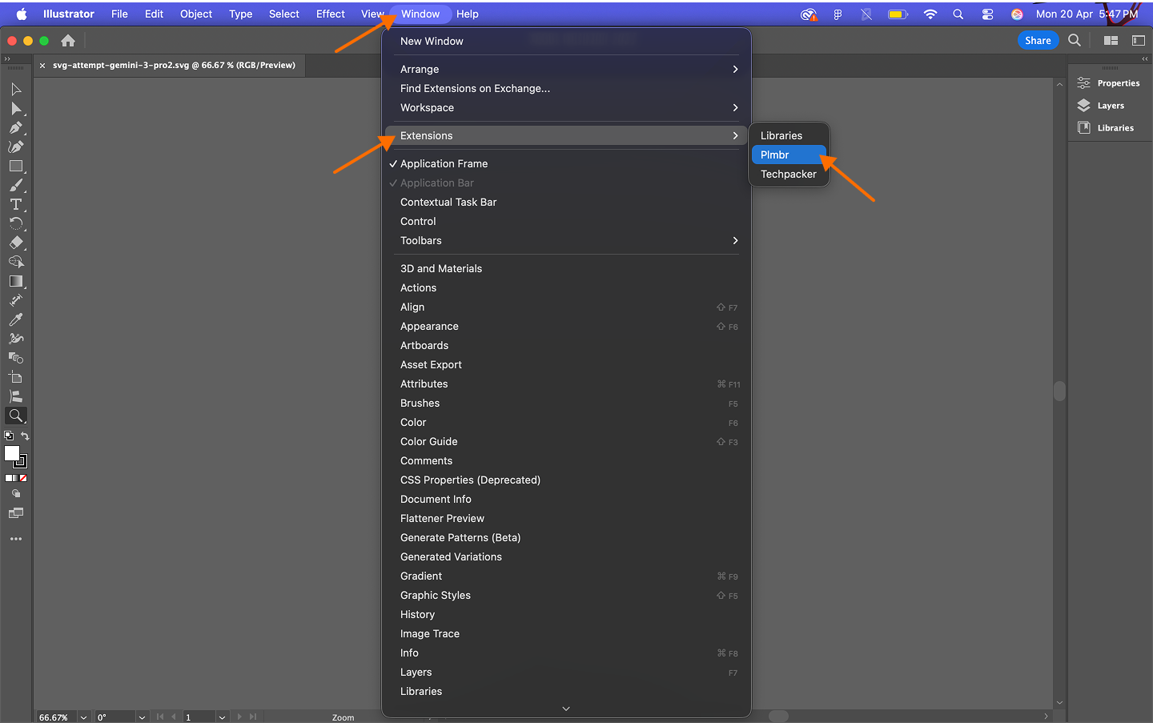Image resolution: width=1153 pixels, height=723 pixels.
Task: Click the Share button
Action: tap(1038, 39)
